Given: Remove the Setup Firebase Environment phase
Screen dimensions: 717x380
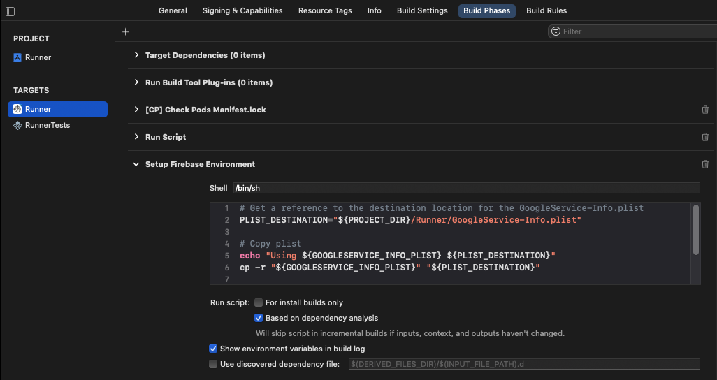Looking at the screenshot, I should tap(704, 164).
